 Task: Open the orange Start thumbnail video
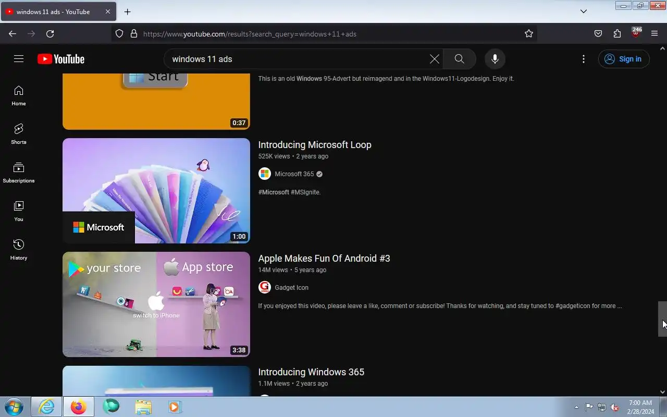(x=156, y=102)
